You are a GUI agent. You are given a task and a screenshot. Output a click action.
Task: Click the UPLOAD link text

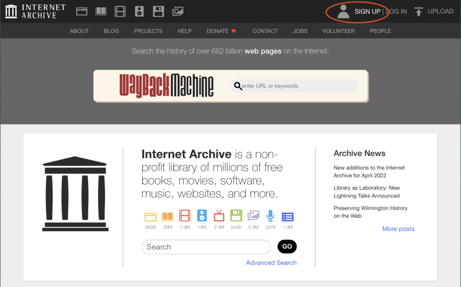[x=441, y=11]
